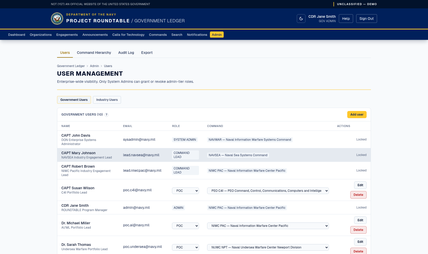Screen dimensions: 428x254
Task: Click Edit for Dr. Michael Miller
Action: click(360, 220)
